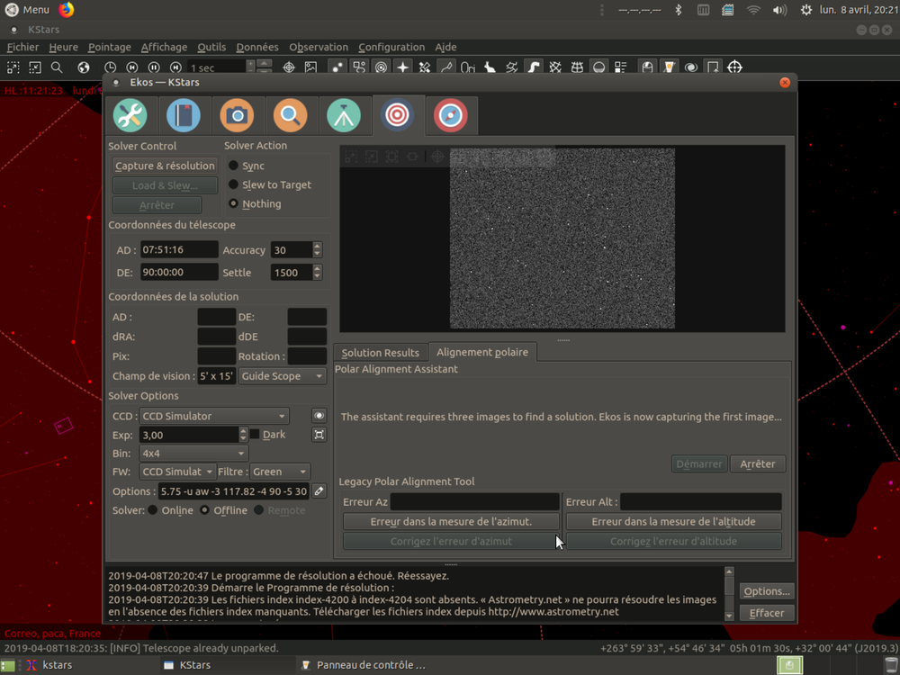Open the Guide Scope dropdown
Image resolution: width=900 pixels, height=675 pixels.
283,376
